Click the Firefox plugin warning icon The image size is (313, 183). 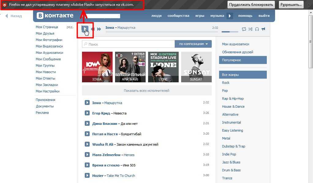(4, 5)
